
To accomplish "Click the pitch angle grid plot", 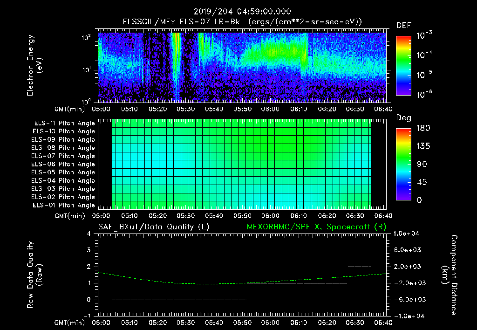I will point(242,164).
